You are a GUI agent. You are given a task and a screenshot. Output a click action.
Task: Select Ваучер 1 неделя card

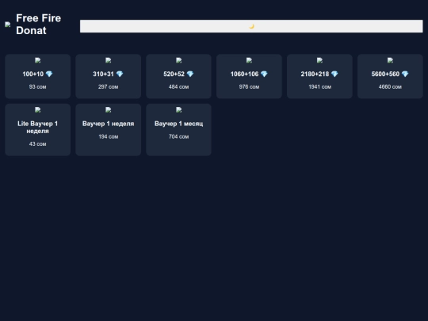click(108, 130)
